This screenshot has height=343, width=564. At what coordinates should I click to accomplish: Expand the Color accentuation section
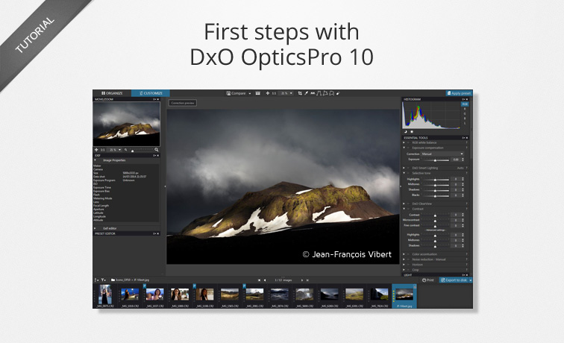click(404, 254)
